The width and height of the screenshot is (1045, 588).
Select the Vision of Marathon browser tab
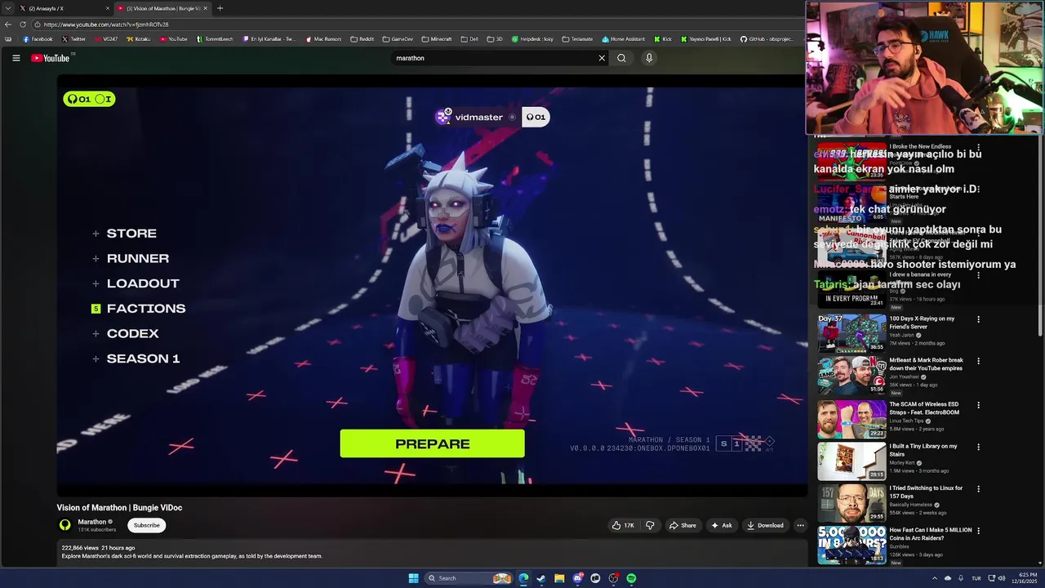pyautogui.click(x=161, y=8)
